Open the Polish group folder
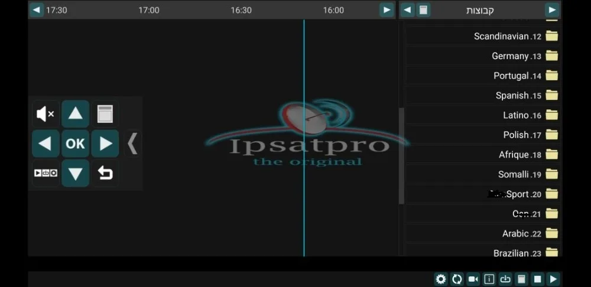 coord(482,135)
